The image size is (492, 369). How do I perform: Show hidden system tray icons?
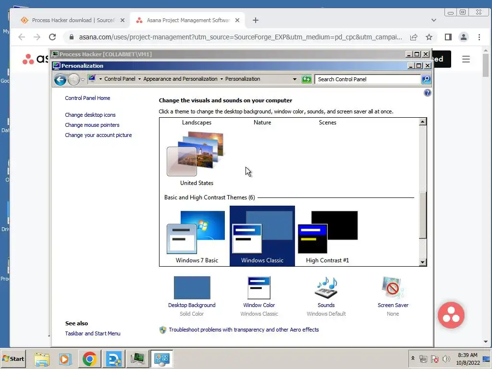click(413, 358)
